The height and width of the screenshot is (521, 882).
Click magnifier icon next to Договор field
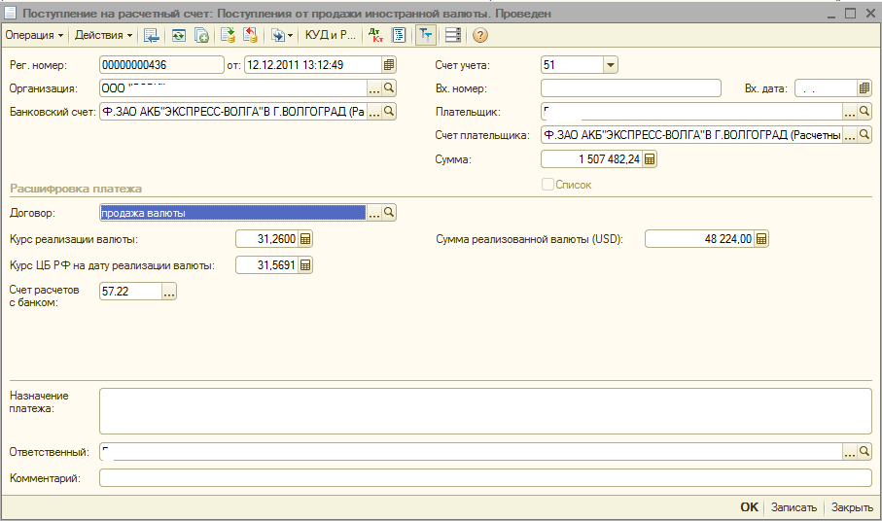[x=389, y=213]
